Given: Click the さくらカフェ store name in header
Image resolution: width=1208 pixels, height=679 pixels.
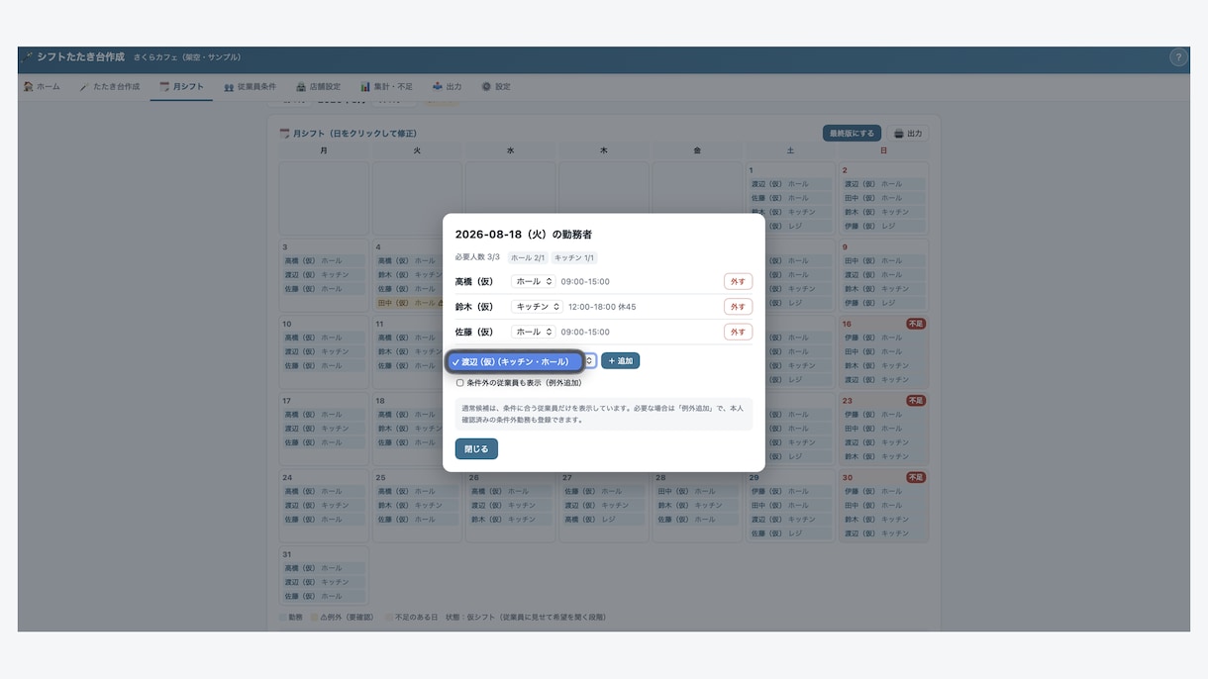Looking at the screenshot, I should point(187,57).
